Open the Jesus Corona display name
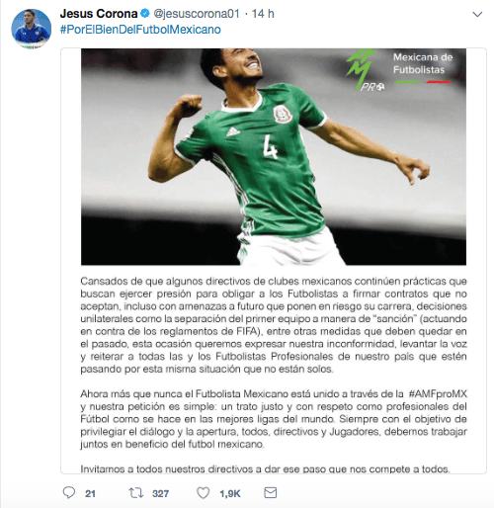494x508 pixels. pos(99,14)
